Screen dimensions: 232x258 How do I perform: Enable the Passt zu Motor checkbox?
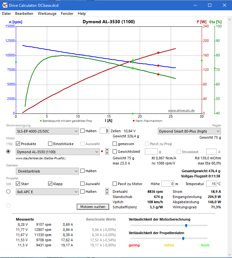click(115, 184)
